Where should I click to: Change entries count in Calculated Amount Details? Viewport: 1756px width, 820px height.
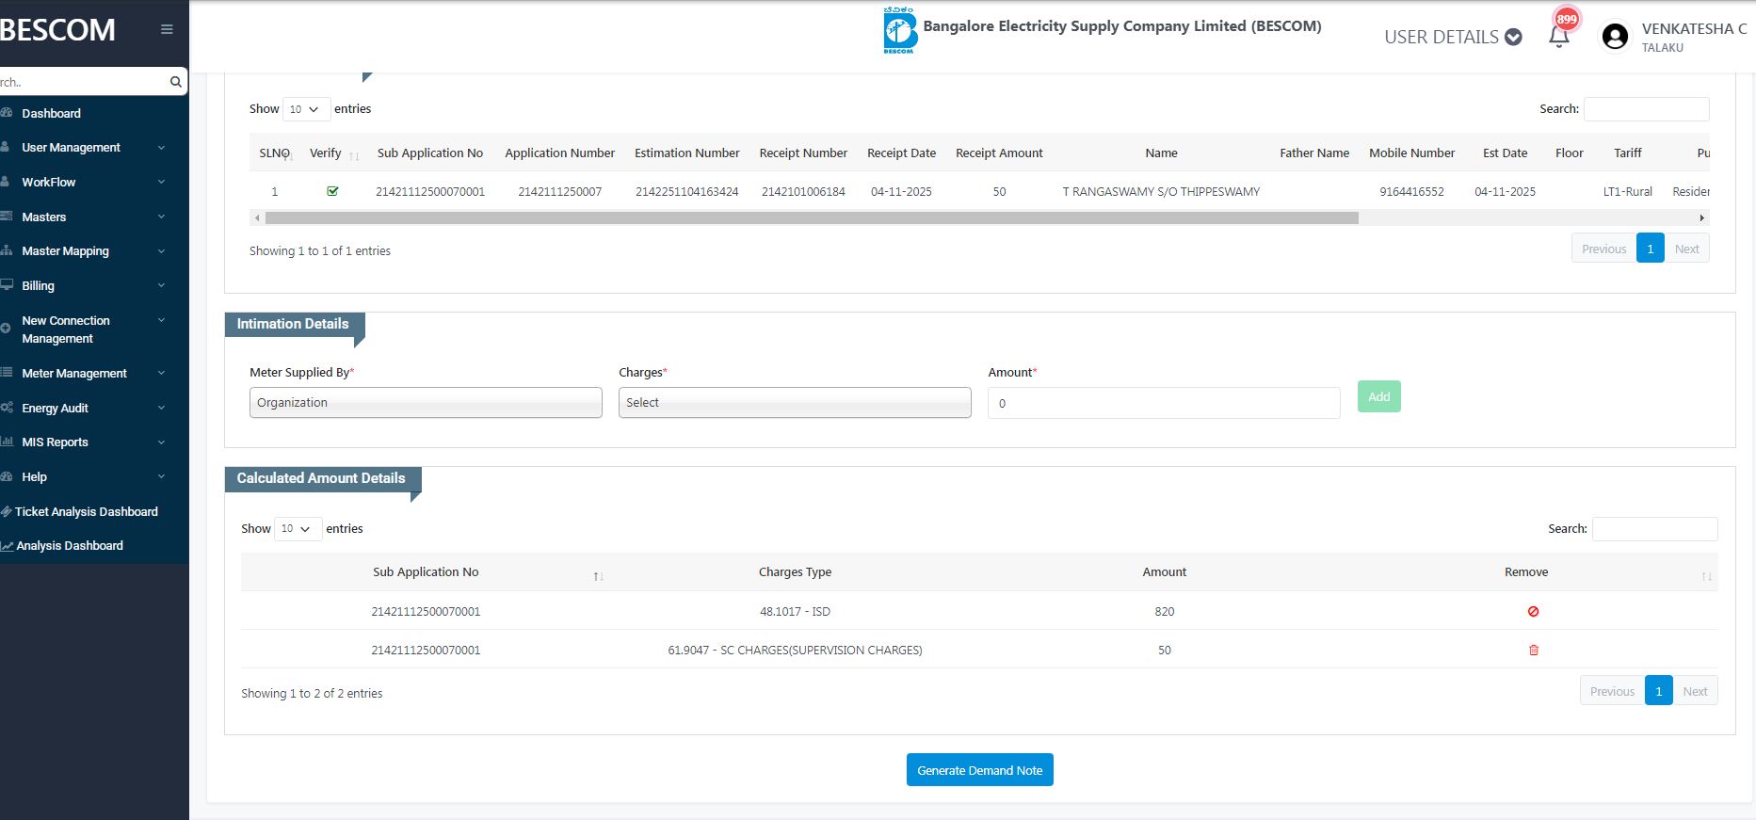(297, 528)
